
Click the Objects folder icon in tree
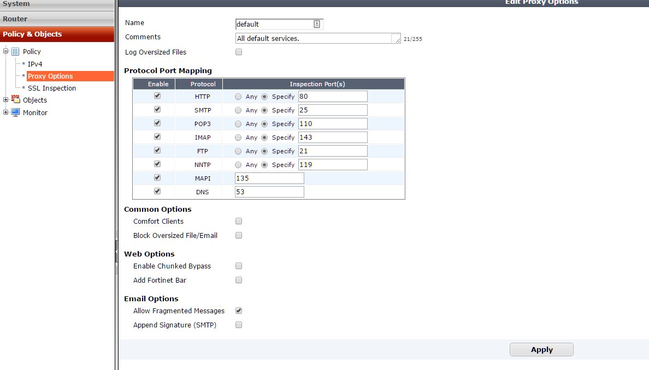pos(15,99)
